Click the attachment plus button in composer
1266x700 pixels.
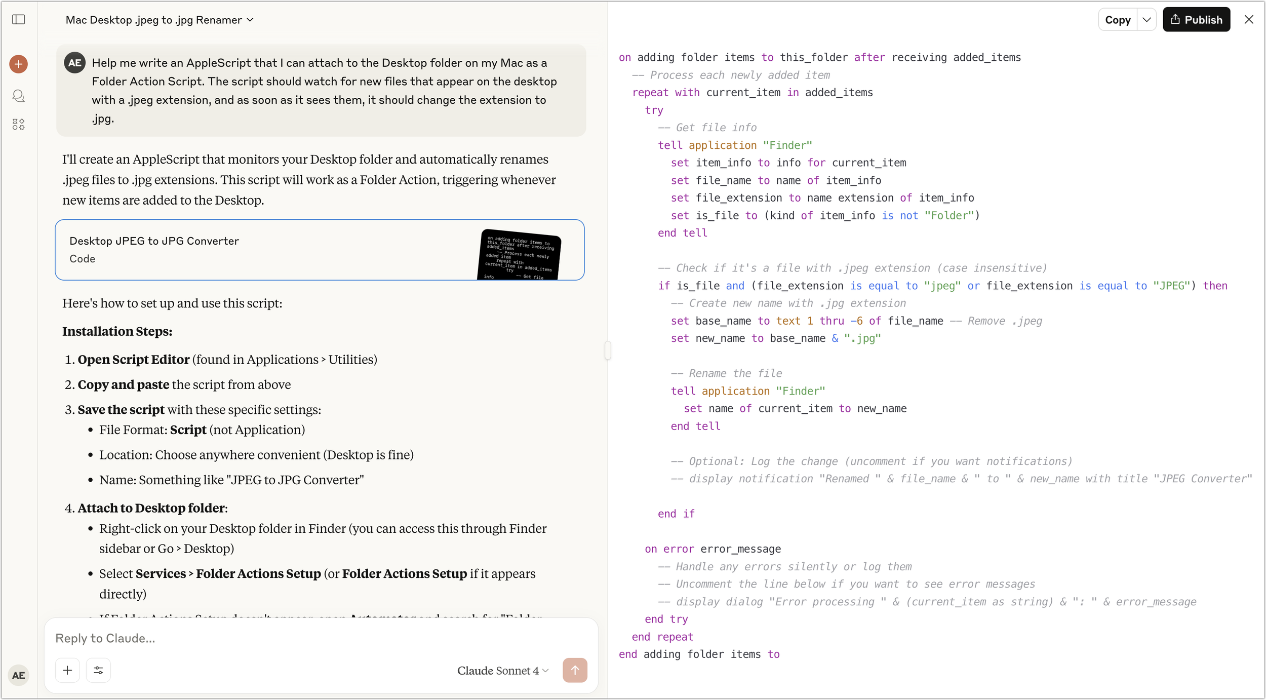point(67,671)
